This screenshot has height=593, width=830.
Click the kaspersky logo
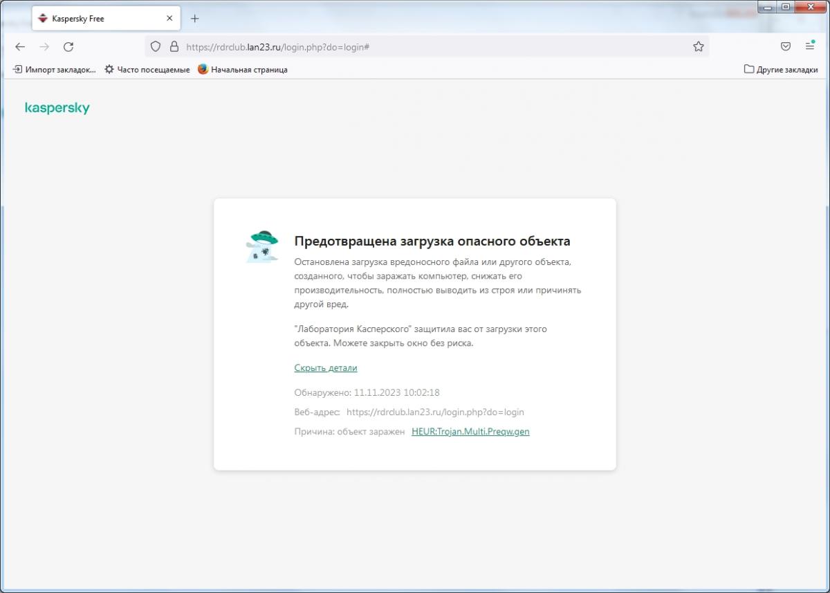[x=57, y=108]
